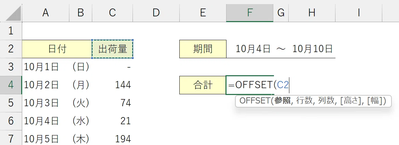Image resolution: width=399 pixels, height=145 pixels.
Task: Click the 10月10日 end date cell
Action: [x=313, y=49]
